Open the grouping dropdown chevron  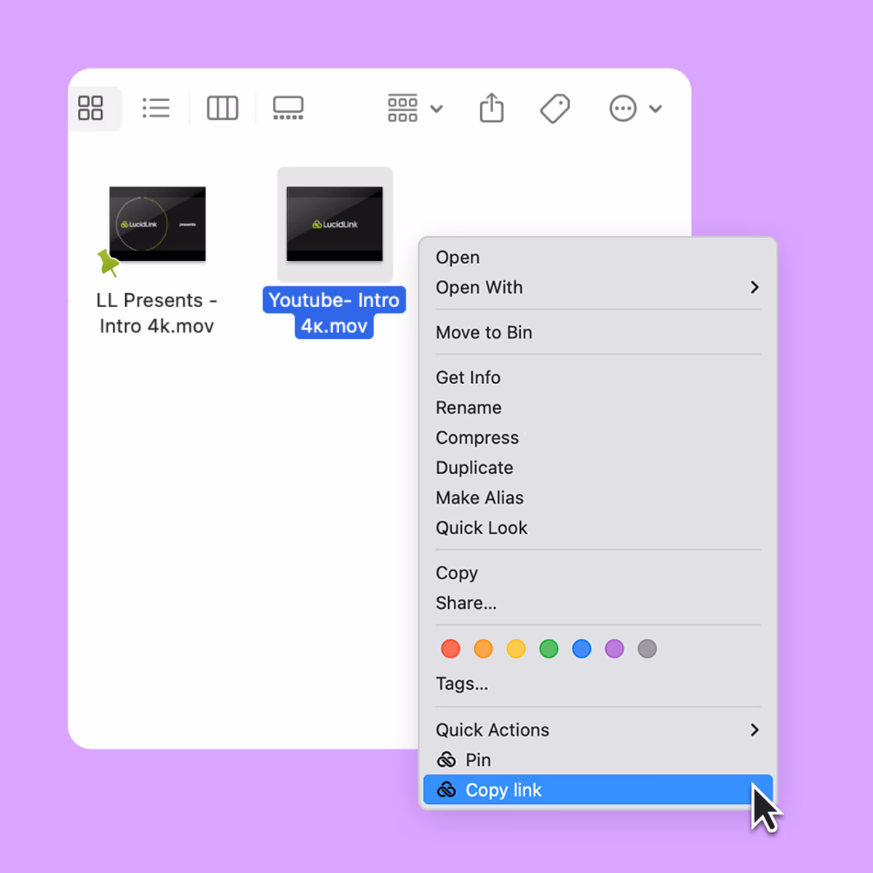coord(437,108)
